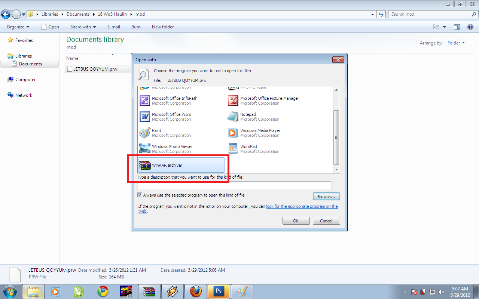Image resolution: width=479 pixels, height=299 pixels.
Task: Select Libraries in navigation pane
Action: [24, 56]
